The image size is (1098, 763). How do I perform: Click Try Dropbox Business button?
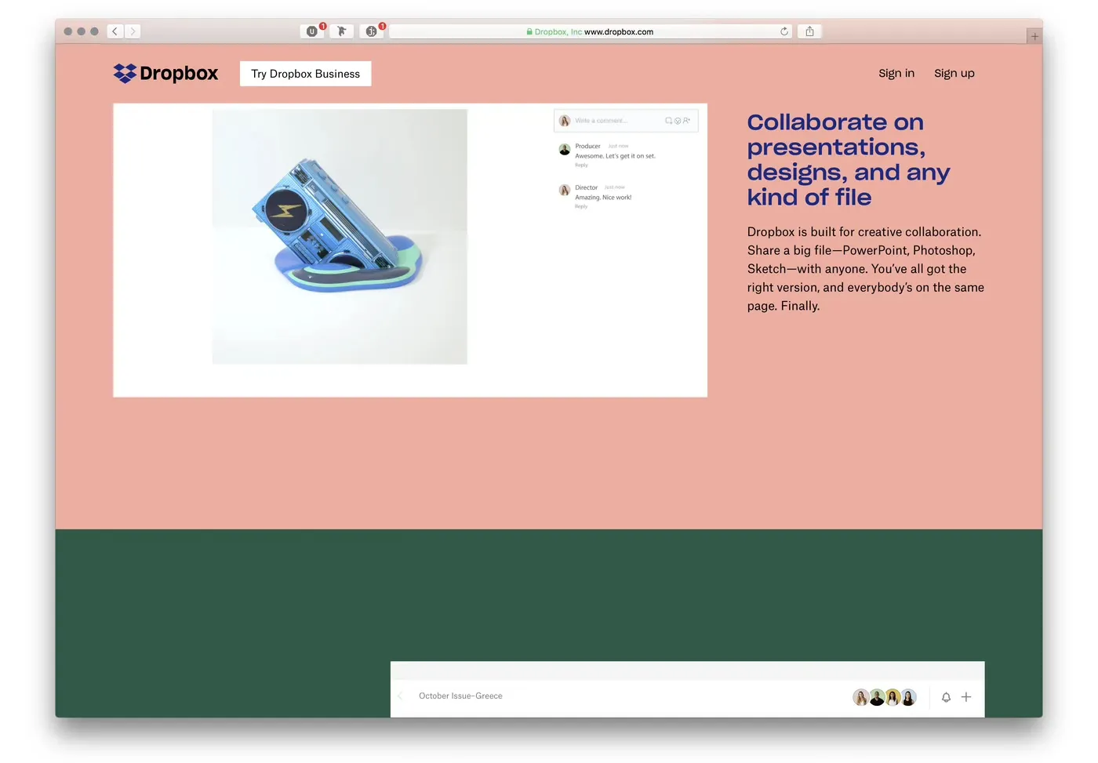305,74
